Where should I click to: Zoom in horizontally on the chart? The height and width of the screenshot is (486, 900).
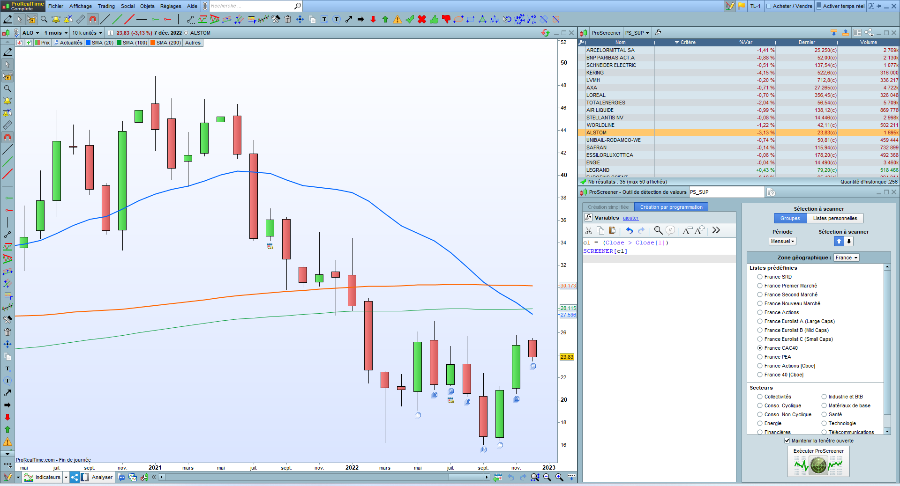tap(559, 477)
